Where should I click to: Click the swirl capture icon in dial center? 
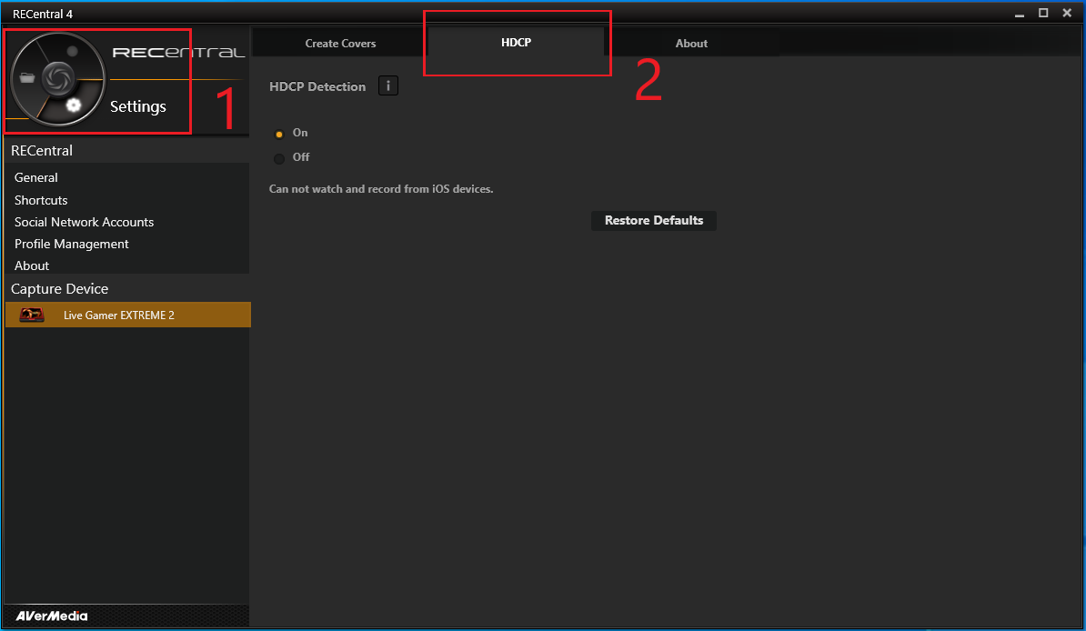click(x=58, y=77)
